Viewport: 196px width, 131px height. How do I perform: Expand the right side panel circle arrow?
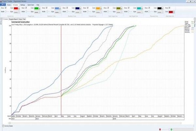pyautogui.click(x=195, y=19)
